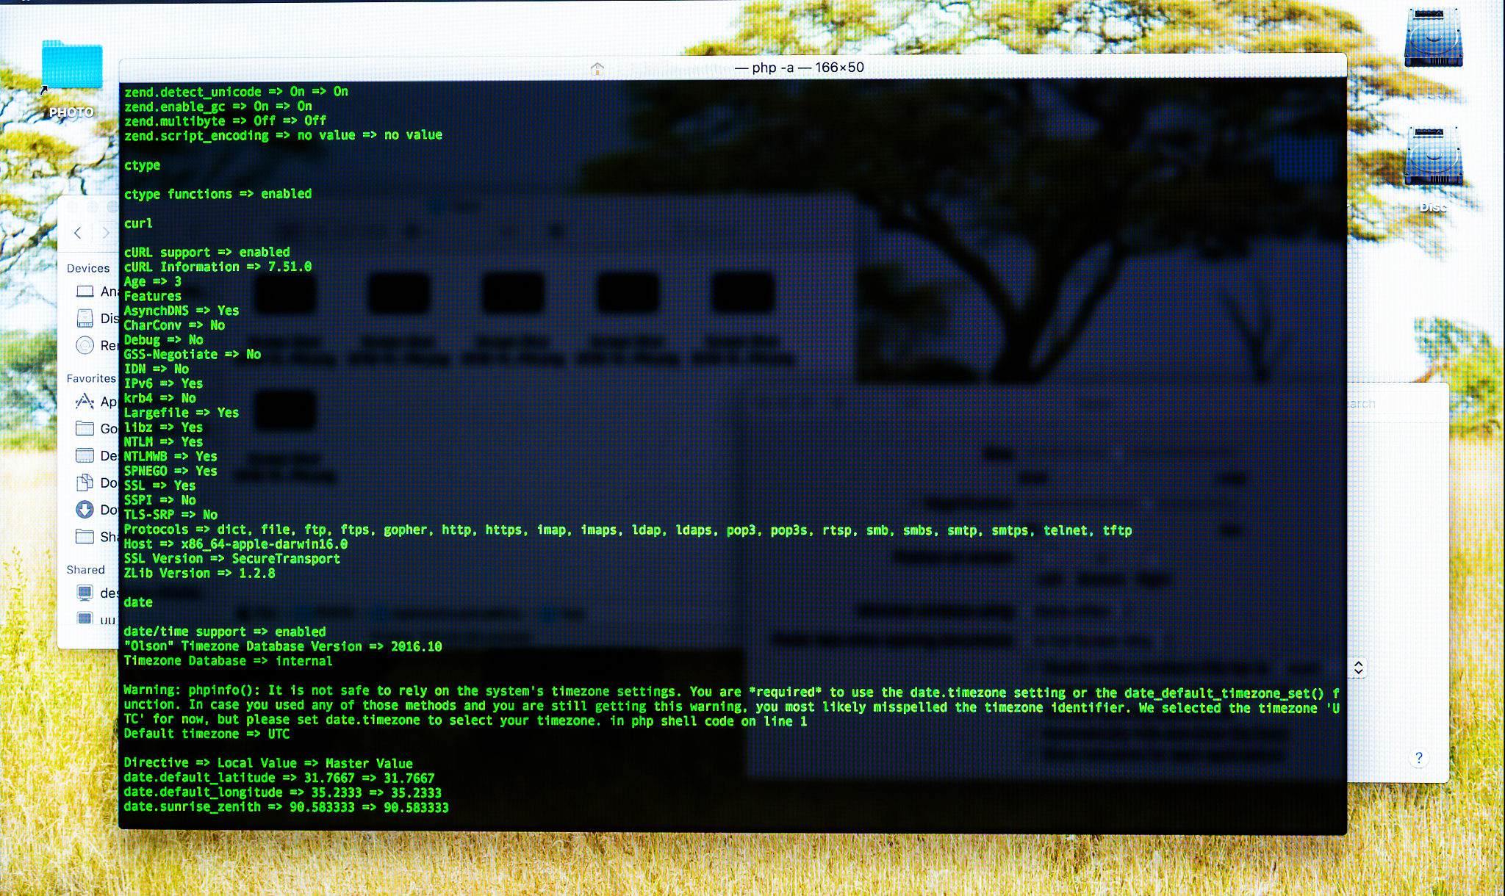
Task: Click the 'NTLMWB => Yes' line
Action: [x=170, y=456]
